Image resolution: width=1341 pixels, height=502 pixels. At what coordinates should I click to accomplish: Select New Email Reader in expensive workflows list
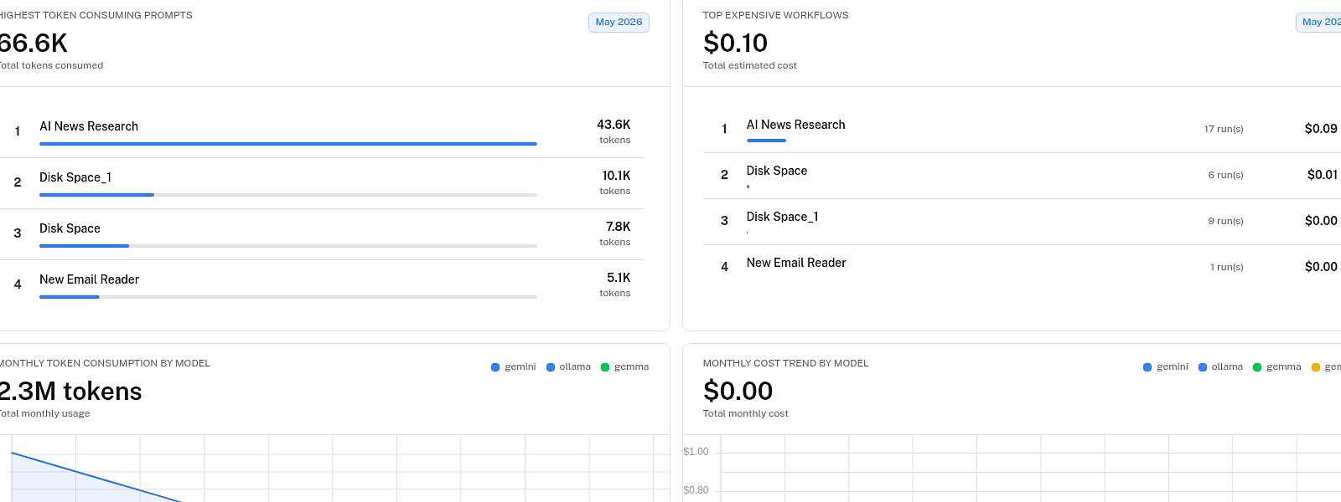point(796,263)
